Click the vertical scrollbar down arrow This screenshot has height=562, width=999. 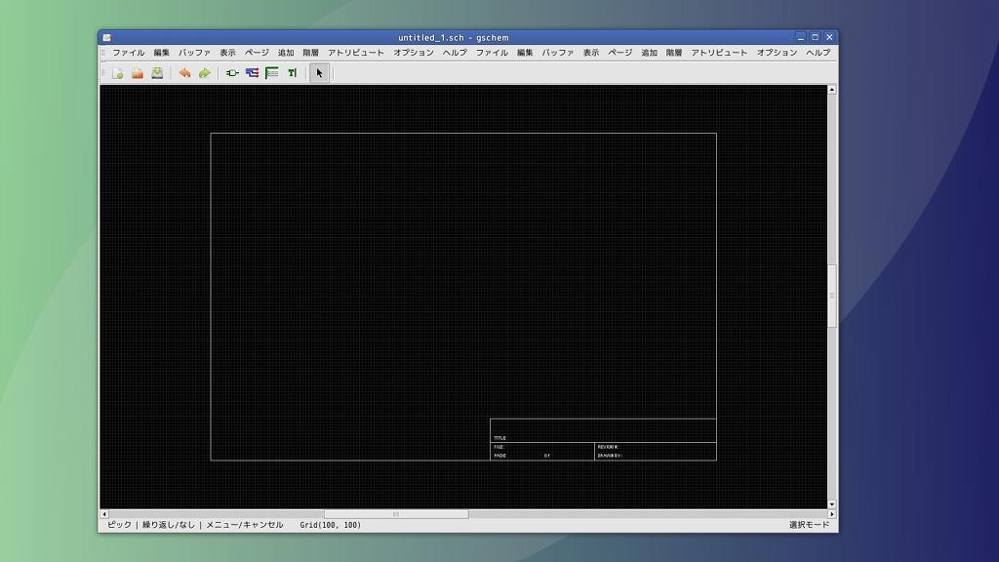(x=831, y=504)
